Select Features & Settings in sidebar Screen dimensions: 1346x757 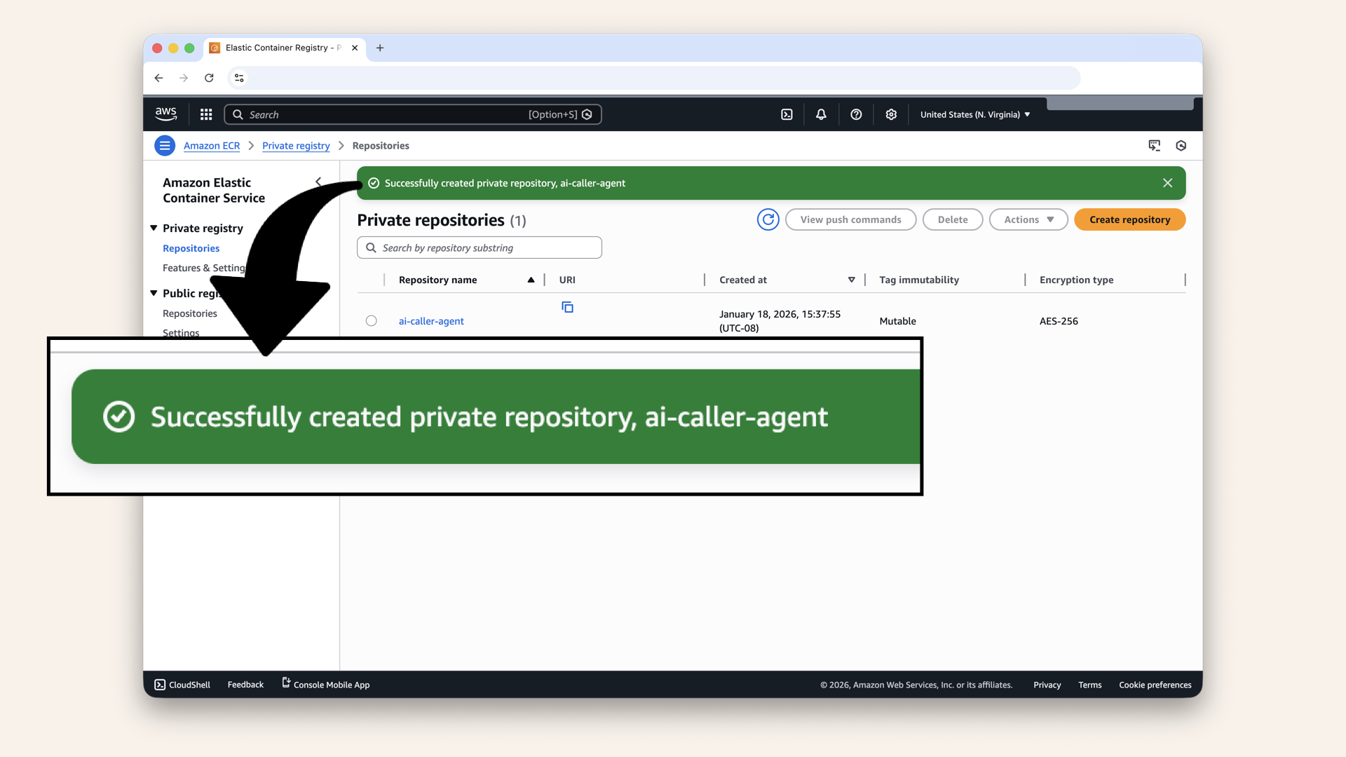point(203,268)
